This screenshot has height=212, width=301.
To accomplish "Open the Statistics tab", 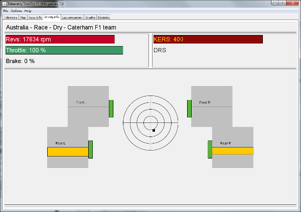I will coord(103,17).
